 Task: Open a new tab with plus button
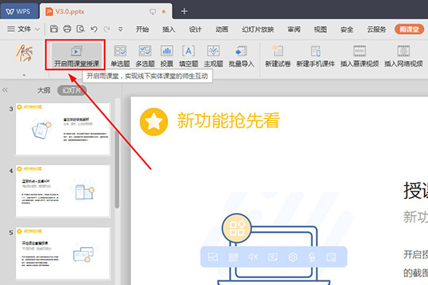[184, 11]
